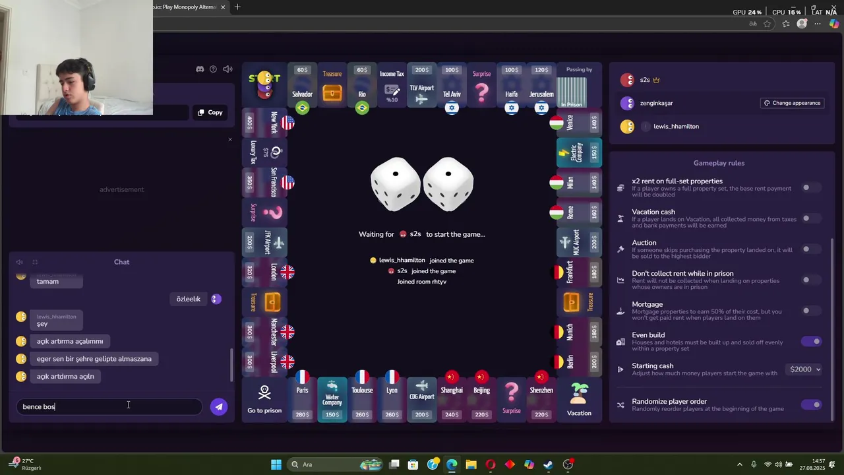844x475 pixels.
Task: Click the JFK Airport tile
Action: [x=264, y=242]
